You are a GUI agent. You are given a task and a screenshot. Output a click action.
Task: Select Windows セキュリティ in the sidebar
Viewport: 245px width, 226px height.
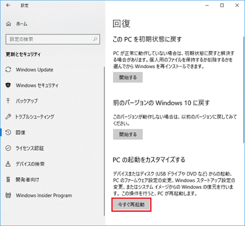(37, 85)
